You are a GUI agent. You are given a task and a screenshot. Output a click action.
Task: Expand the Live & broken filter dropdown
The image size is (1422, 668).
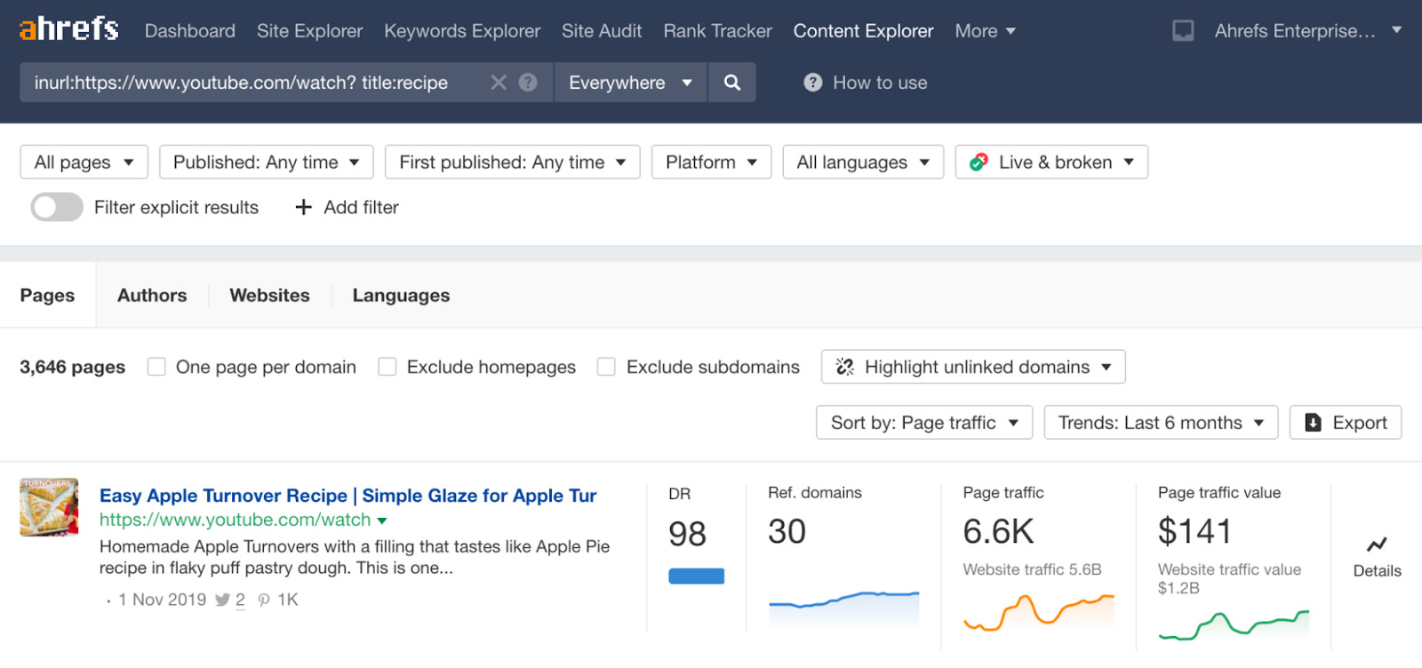click(1051, 163)
